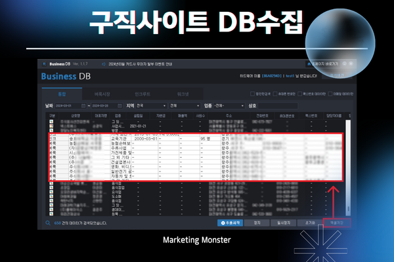
Task: Click the speaker announcement icon
Action: click(x=104, y=64)
